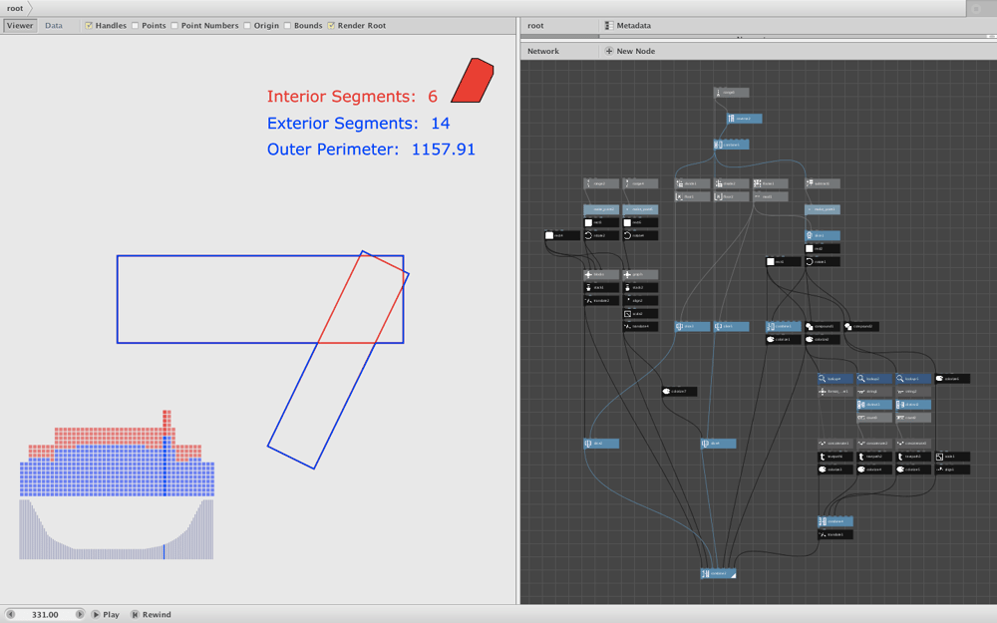Select the compound2 node
Image resolution: width=997 pixels, height=623 pixels.
point(861,326)
